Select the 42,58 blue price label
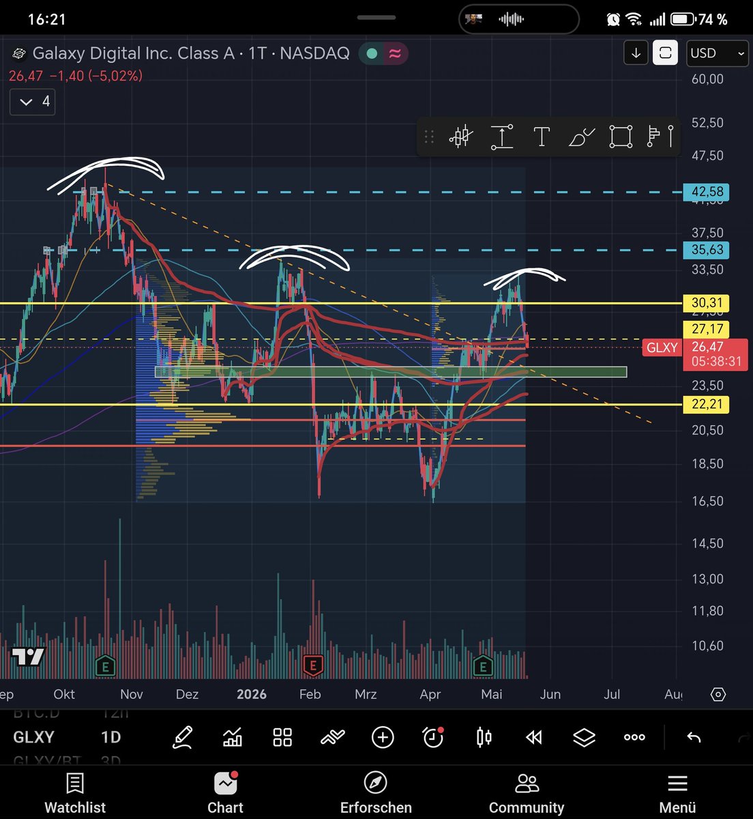 tap(707, 192)
